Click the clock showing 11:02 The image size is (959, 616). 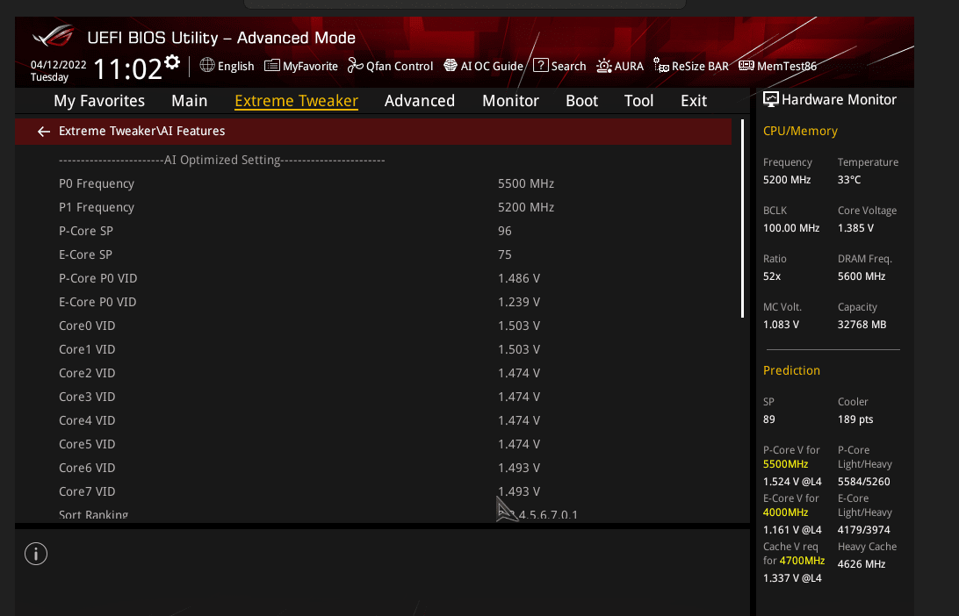pyautogui.click(x=128, y=68)
